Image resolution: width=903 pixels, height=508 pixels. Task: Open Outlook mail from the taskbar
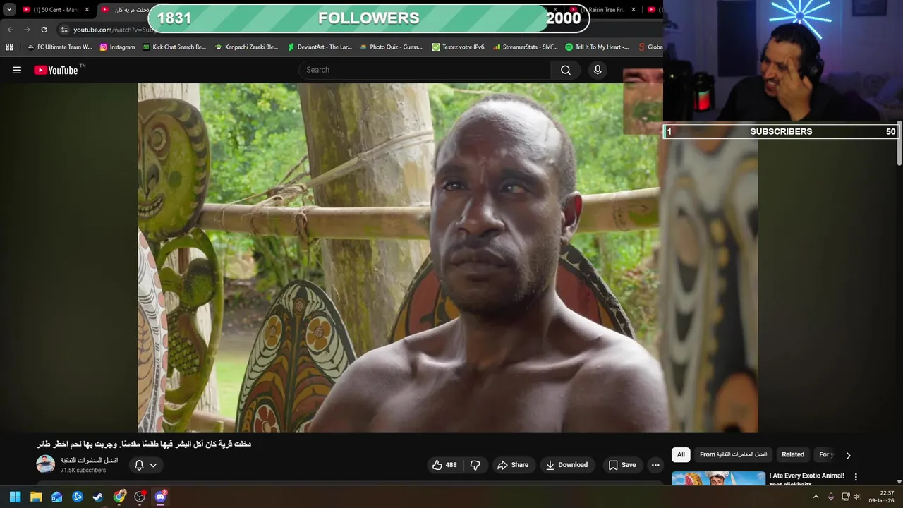[56, 497]
